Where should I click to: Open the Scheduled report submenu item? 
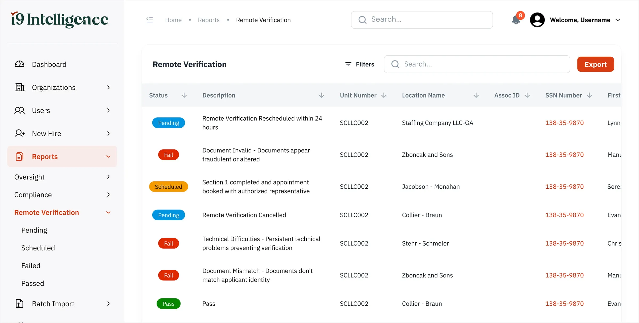pos(38,248)
